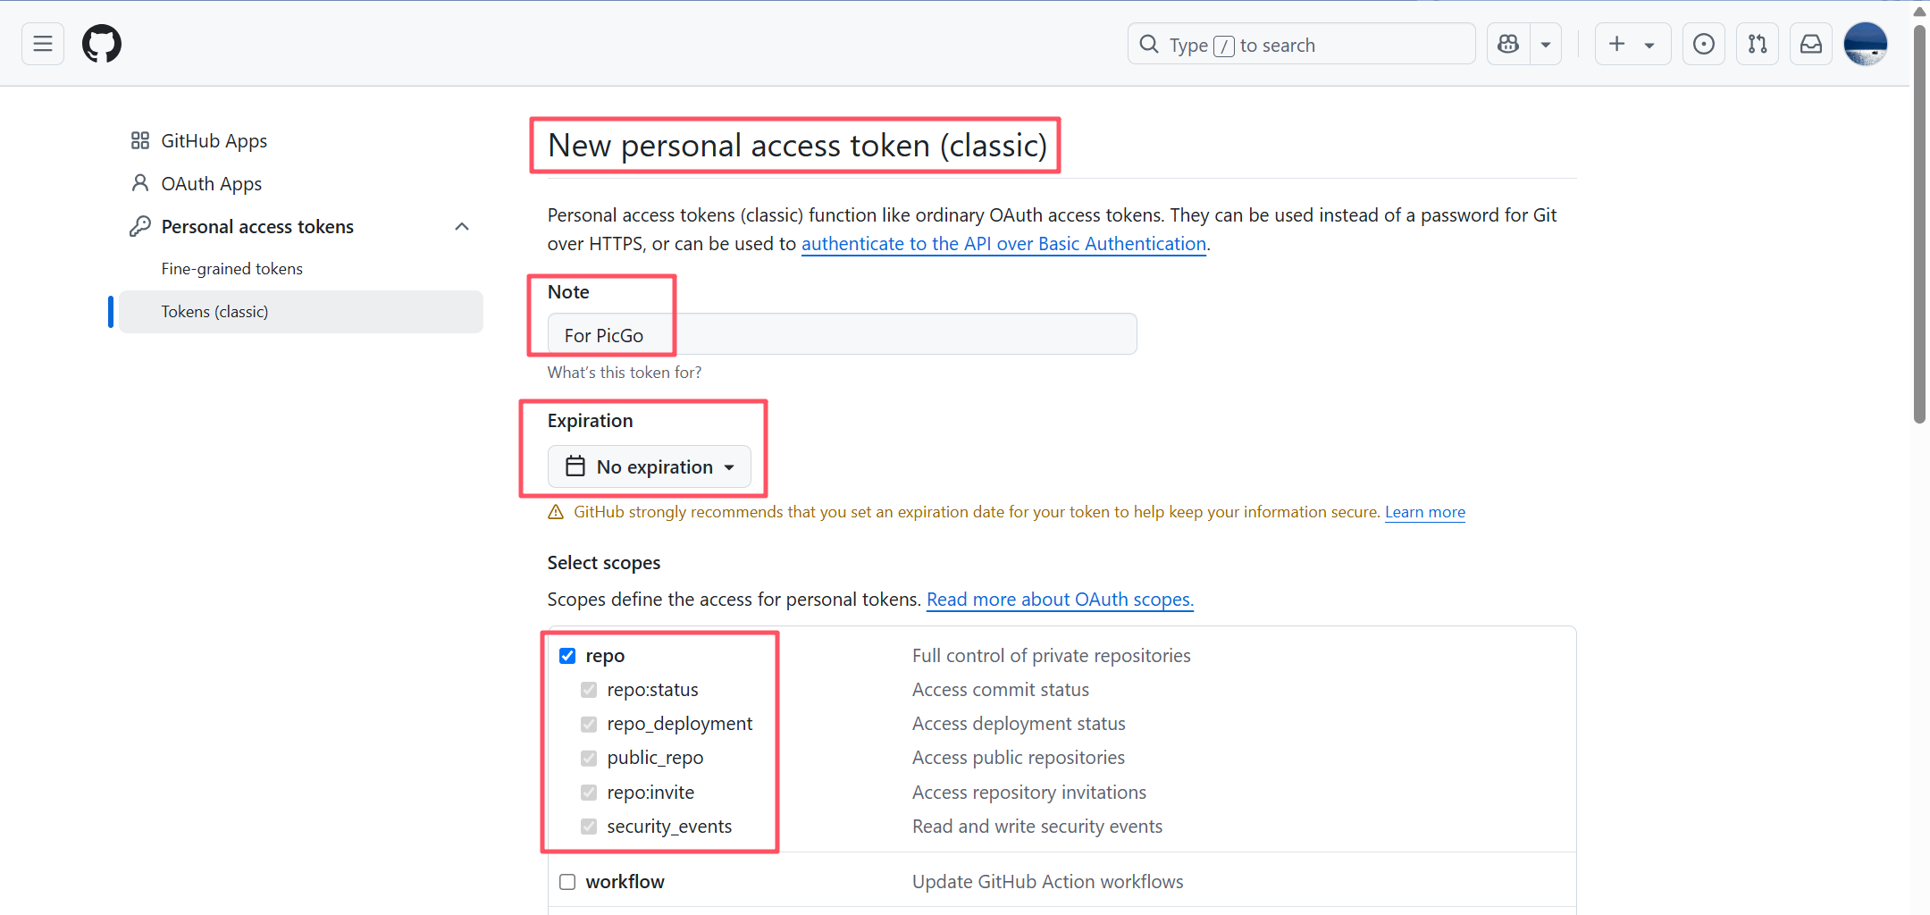Viewport: 1930px width, 915px height.
Task: Expand the Copilot dropdown arrow
Action: tap(1546, 44)
